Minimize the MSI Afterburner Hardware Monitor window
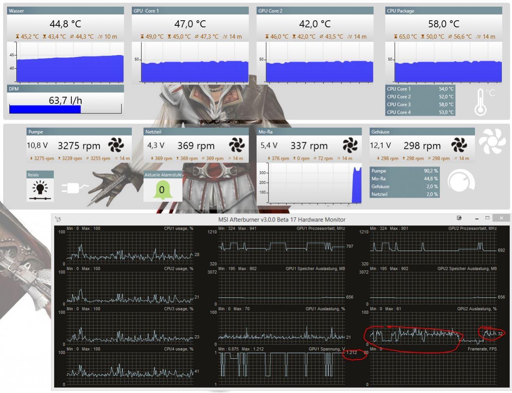This screenshot has width=512, height=393. pos(477,218)
